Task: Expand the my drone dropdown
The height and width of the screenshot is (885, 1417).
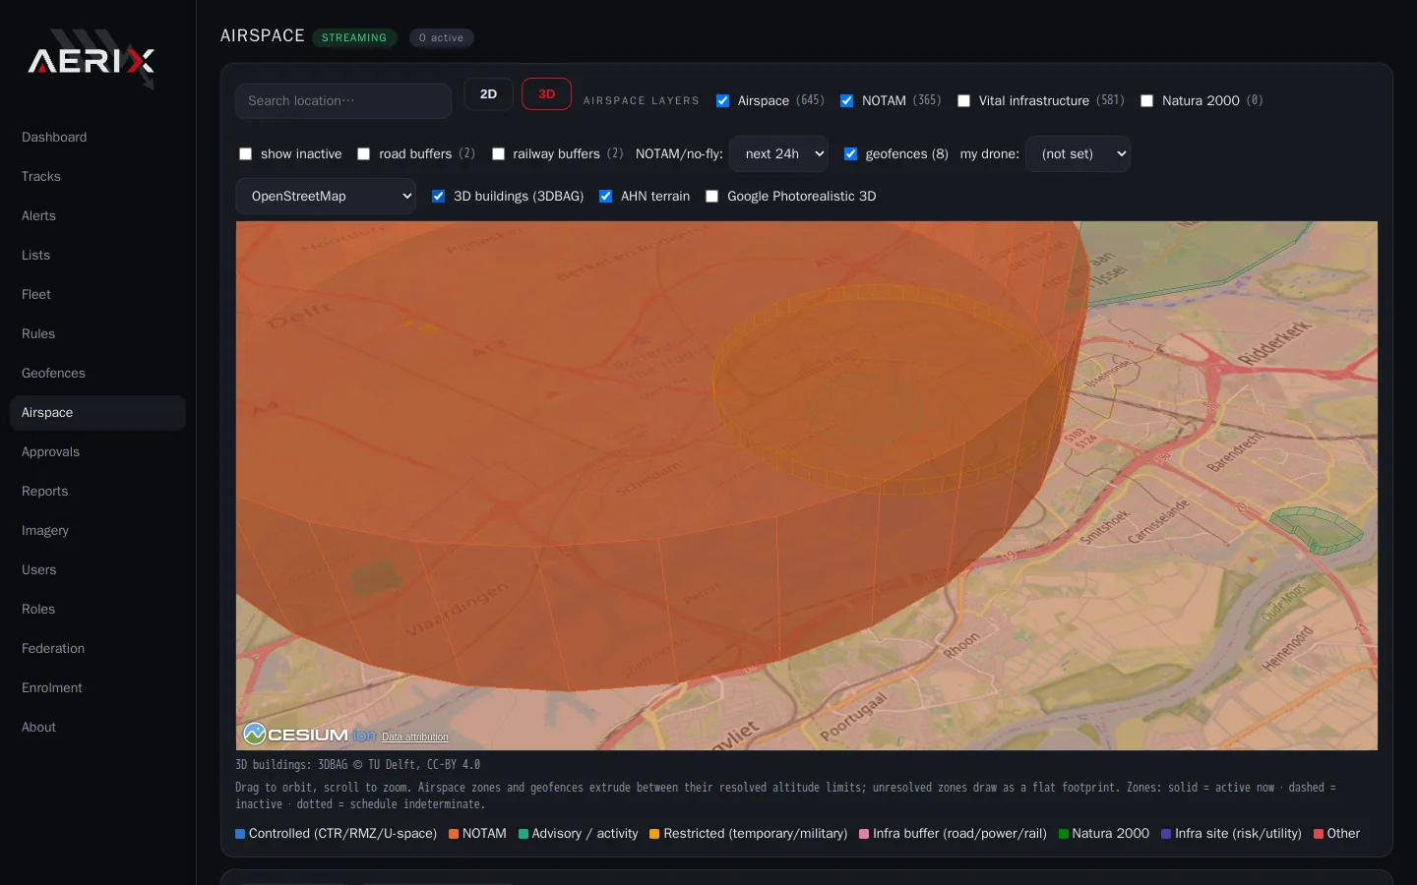Action: [x=1078, y=153]
